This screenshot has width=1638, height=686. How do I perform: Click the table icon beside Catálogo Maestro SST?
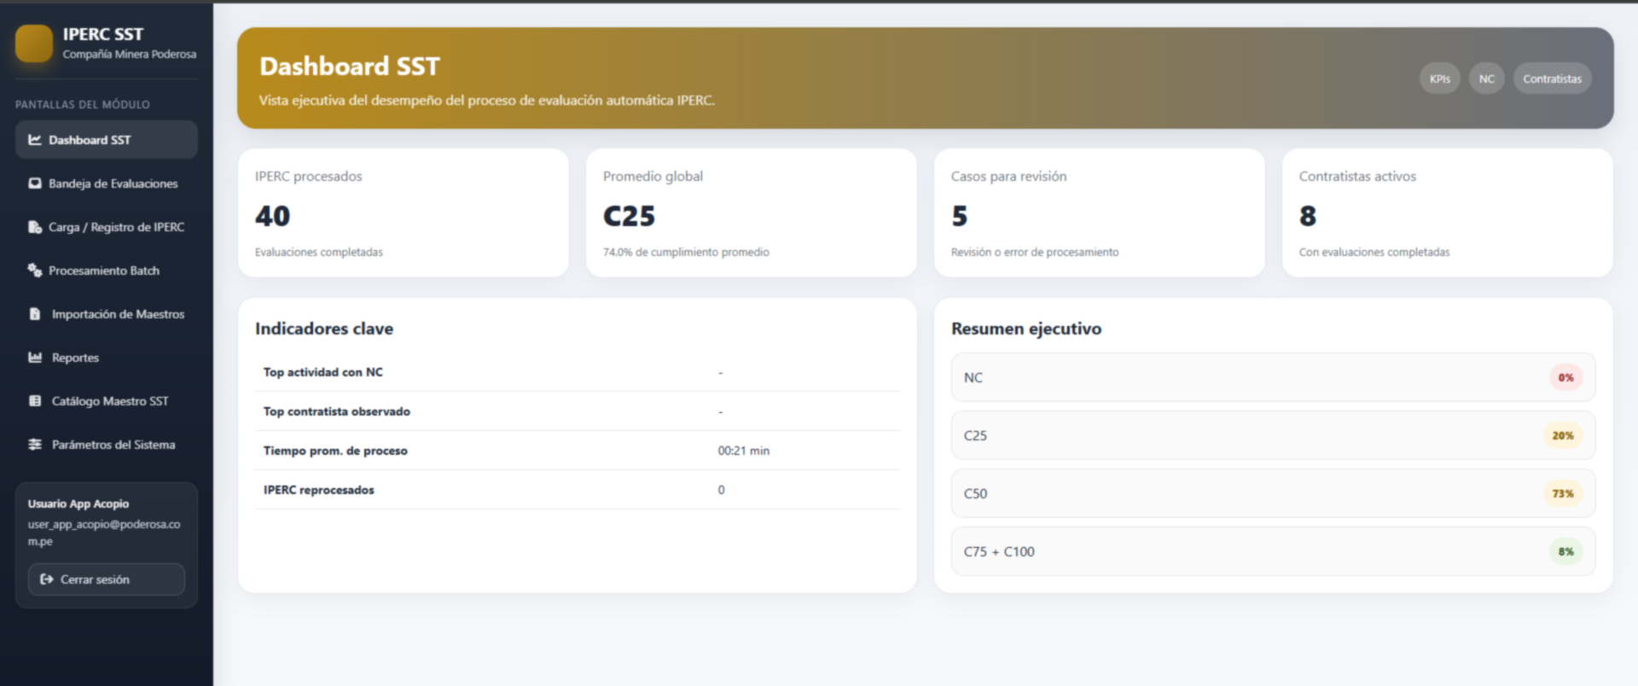tap(35, 401)
